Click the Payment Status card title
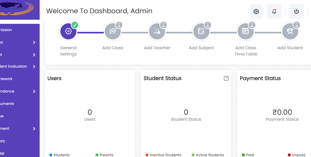The width and height of the screenshot is (311, 157). coord(260,78)
